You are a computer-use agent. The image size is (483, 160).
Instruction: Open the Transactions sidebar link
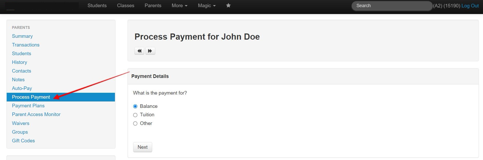tap(26, 45)
